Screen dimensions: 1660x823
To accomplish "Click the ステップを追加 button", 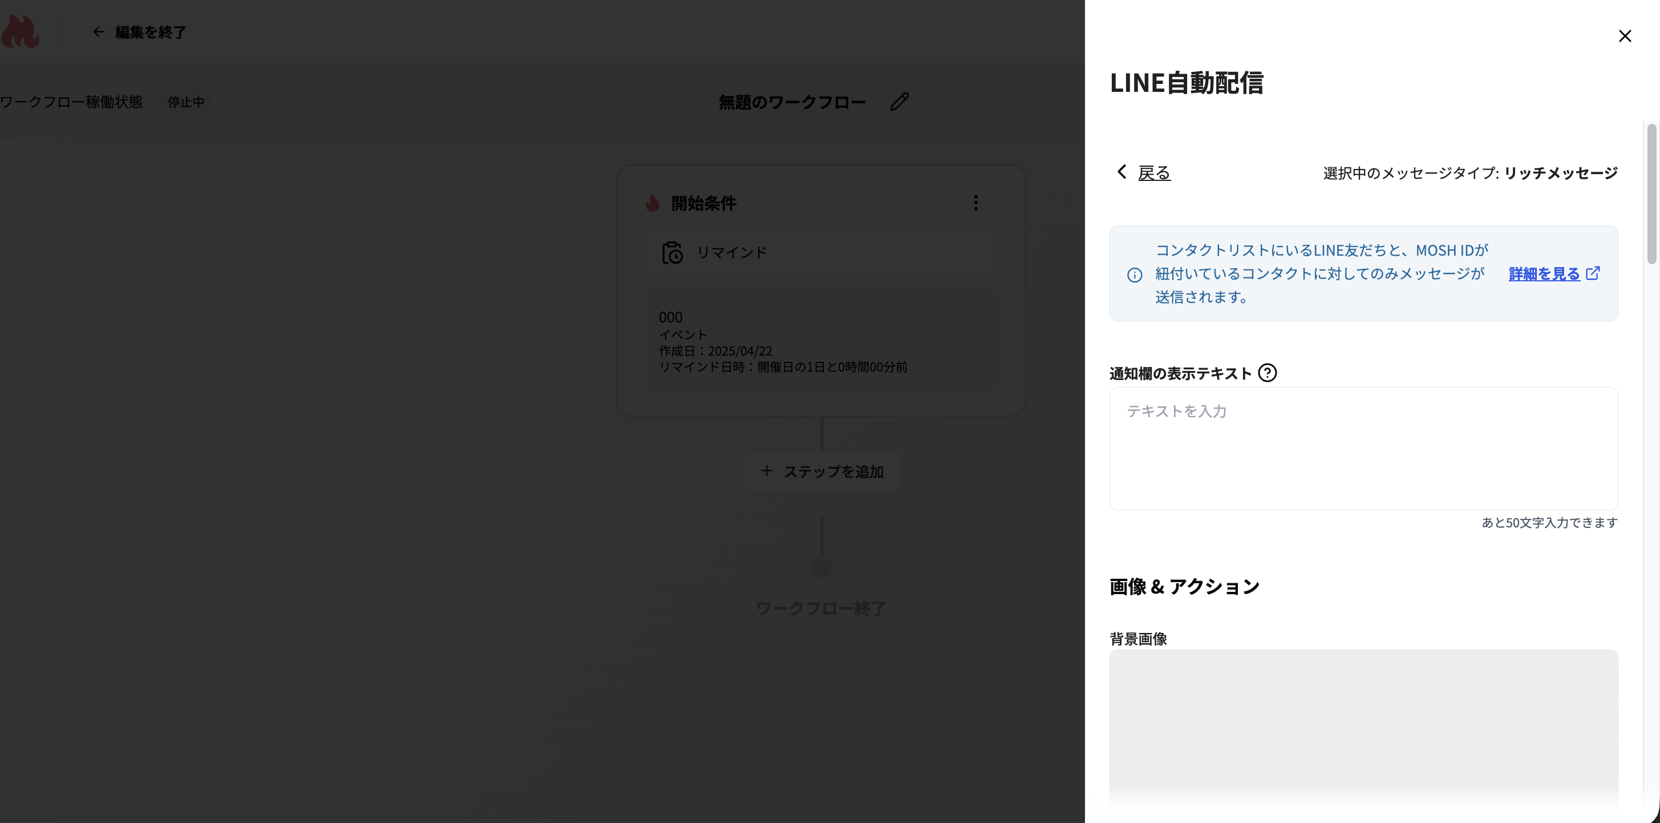I will tap(821, 471).
